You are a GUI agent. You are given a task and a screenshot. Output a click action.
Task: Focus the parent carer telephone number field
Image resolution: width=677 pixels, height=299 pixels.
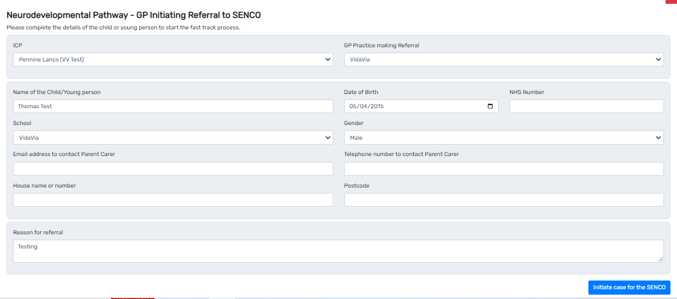pos(504,169)
